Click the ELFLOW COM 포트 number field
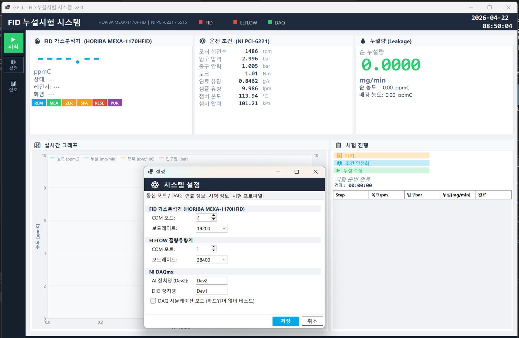Image resolution: width=519 pixels, height=338 pixels. (203, 249)
